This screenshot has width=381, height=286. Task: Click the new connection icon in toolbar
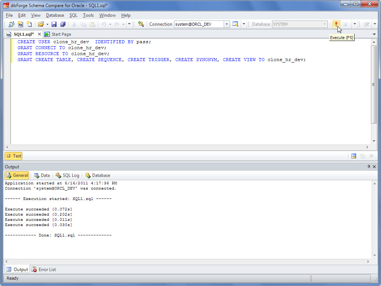coord(141,23)
